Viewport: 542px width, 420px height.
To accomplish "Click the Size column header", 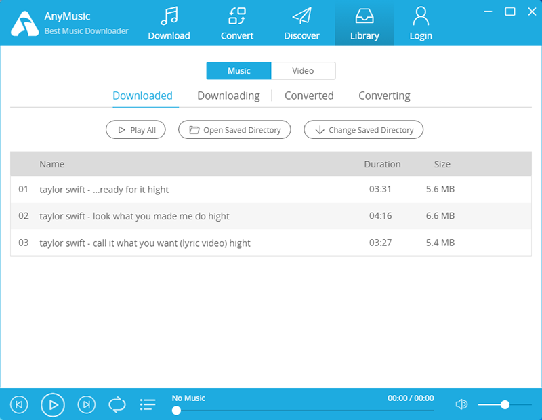I will [x=442, y=164].
